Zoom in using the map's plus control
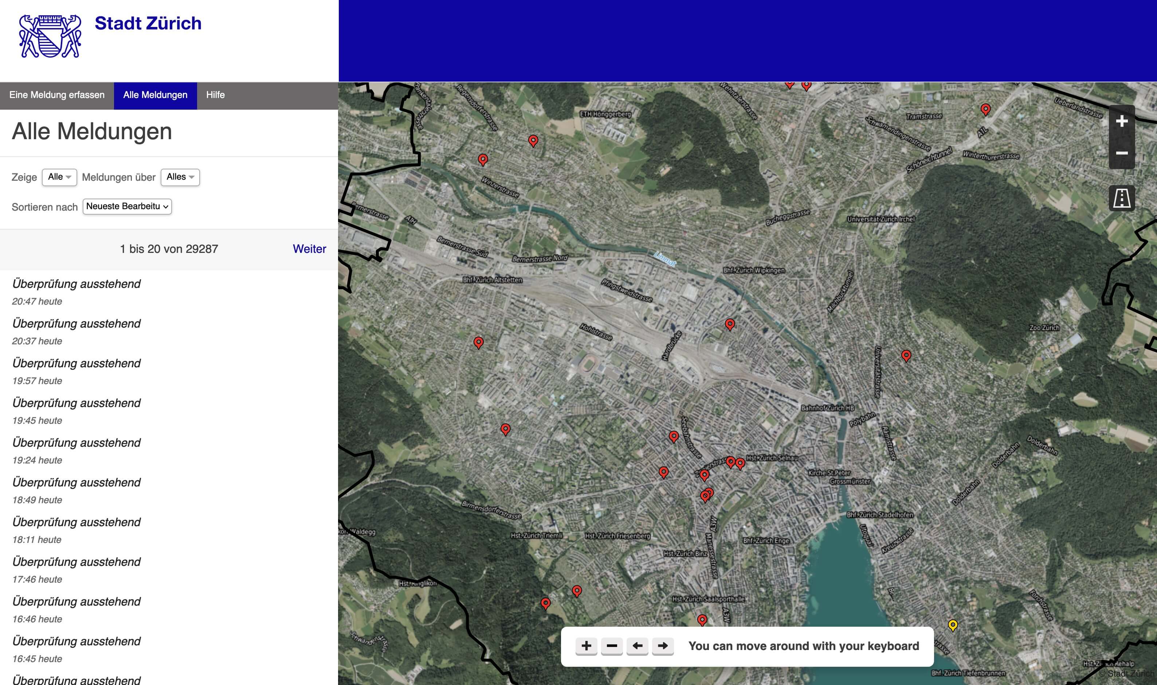 (1122, 121)
